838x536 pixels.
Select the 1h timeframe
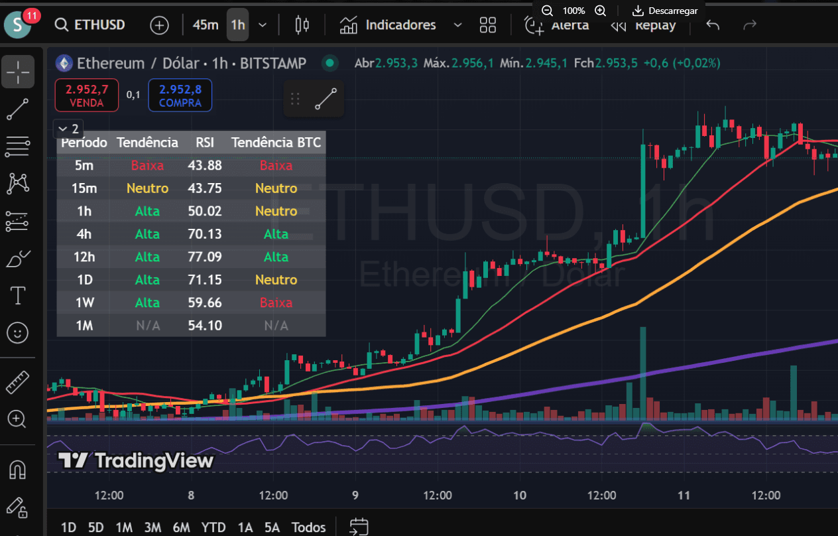click(x=237, y=25)
